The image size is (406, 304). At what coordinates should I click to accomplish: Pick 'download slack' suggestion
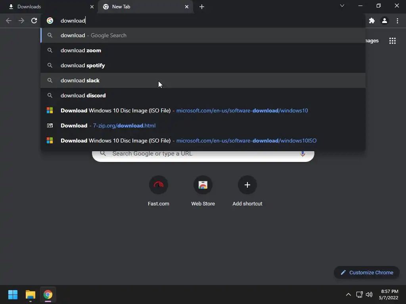click(203, 80)
